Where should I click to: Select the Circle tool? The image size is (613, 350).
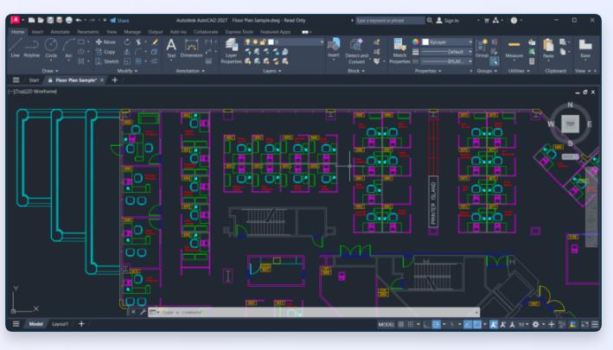[x=51, y=48]
